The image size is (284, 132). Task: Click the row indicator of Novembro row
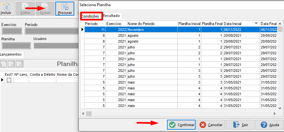pos(82,30)
